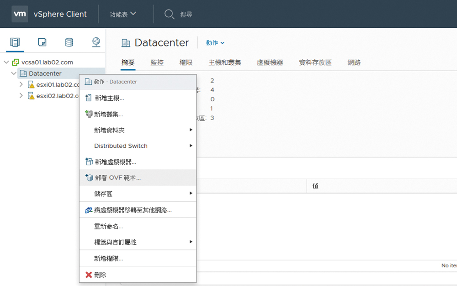Select the Datacenter tree item
Viewport: 457px width, 286px height.
45,73
